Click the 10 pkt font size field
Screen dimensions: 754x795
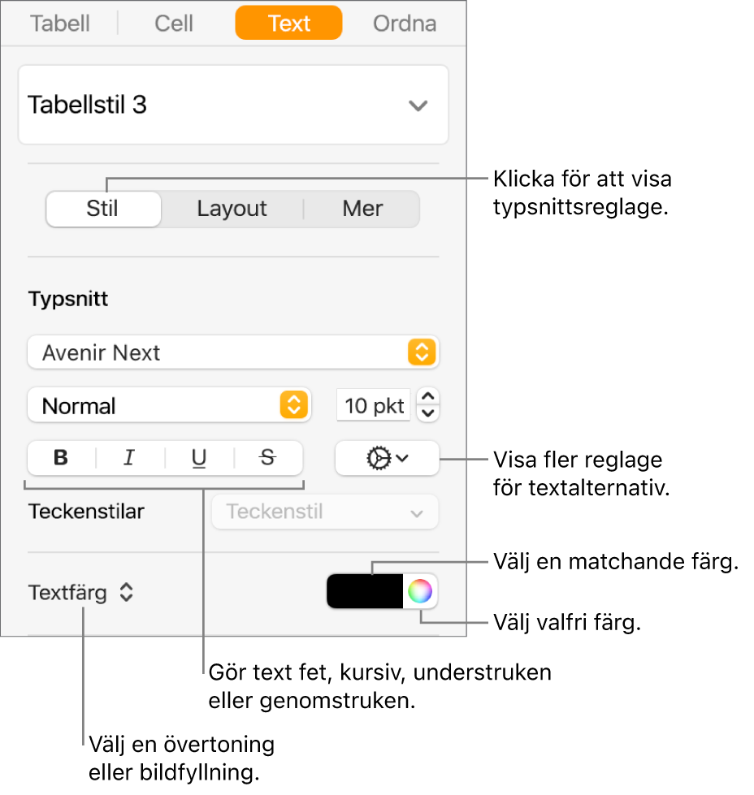pos(374,405)
